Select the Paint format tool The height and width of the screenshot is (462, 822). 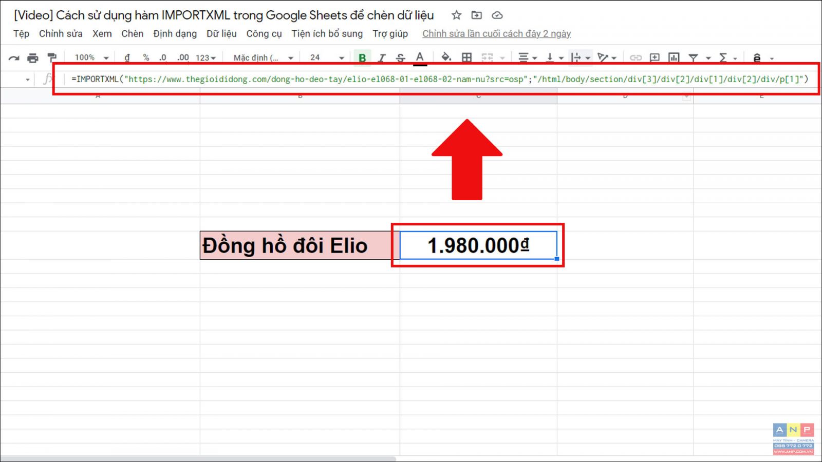[x=52, y=57]
